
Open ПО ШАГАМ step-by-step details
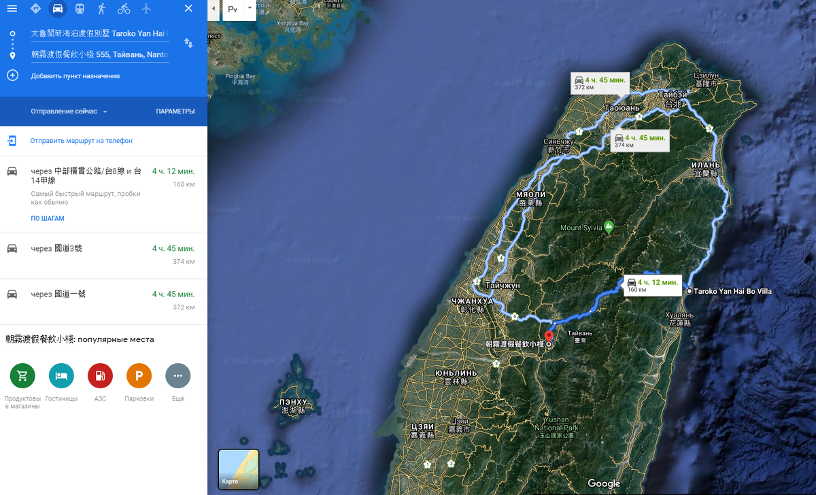48,219
